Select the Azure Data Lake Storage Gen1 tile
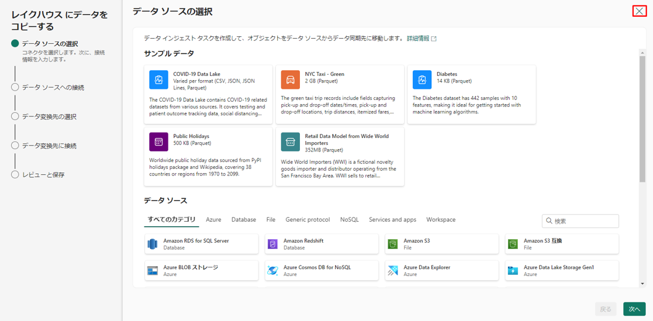653x321 pixels. [x=562, y=270]
